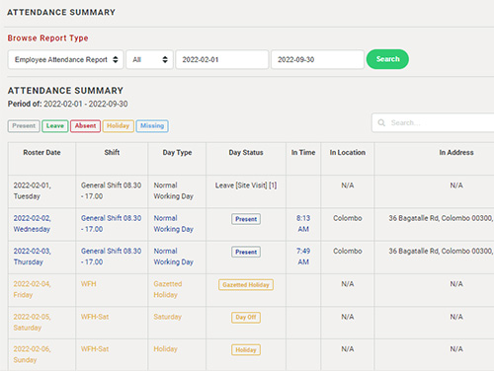Click Colombo location for 2022-02-02 row
Viewport: 494px width, 371px height.
coord(348,218)
